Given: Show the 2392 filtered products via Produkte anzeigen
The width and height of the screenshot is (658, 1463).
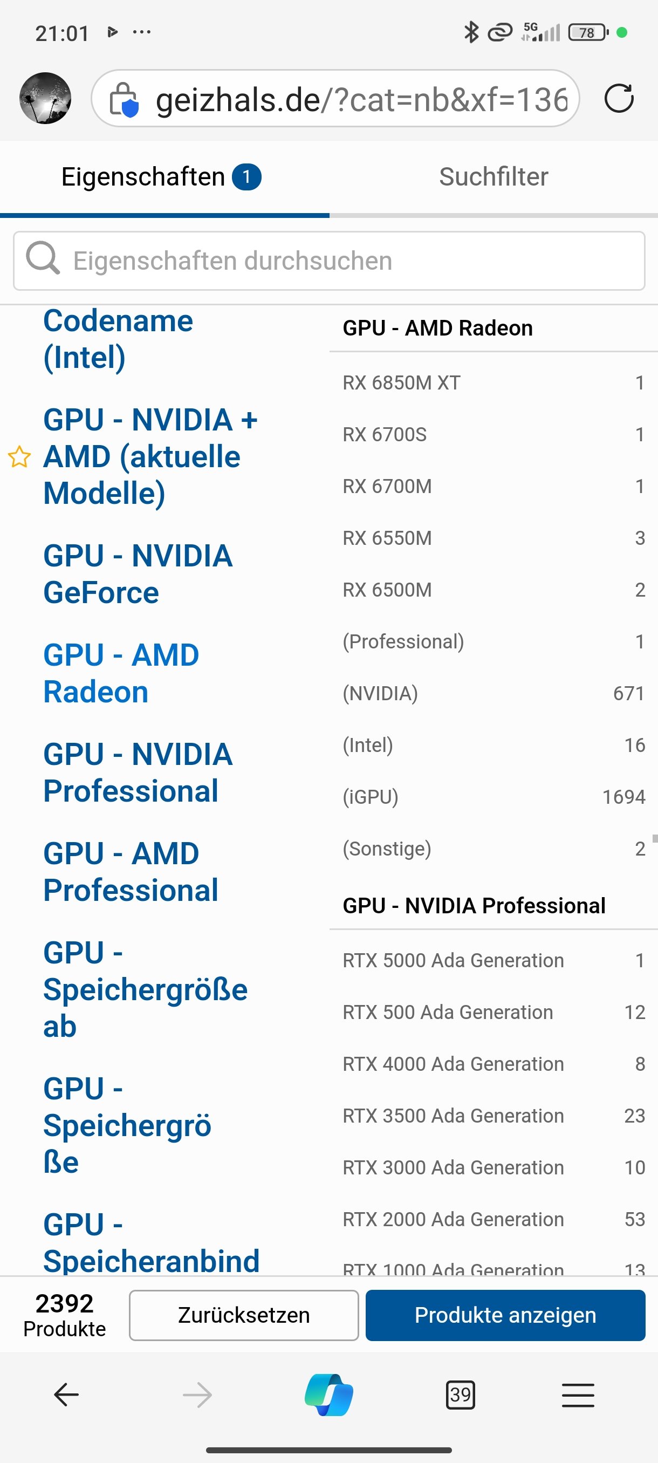Looking at the screenshot, I should tap(505, 1315).
